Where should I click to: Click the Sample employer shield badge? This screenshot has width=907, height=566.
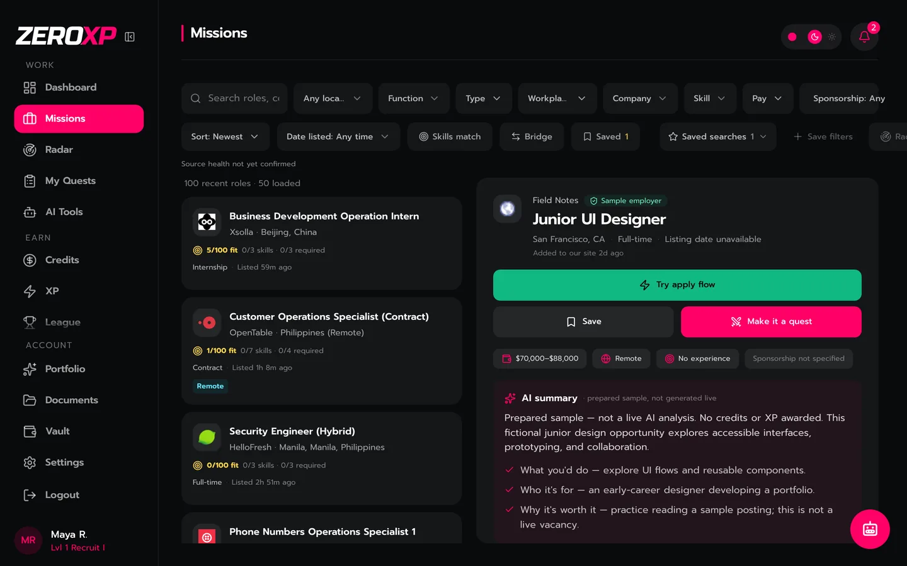click(x=626, y=201)
